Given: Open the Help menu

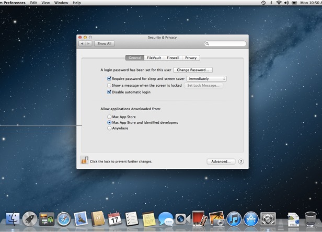Looking at the screenshot, I should [x=77, y=3].
